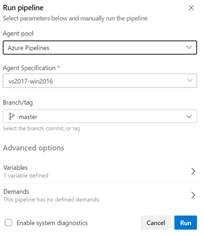Click the chevron arrow in Branch/tag box
This screenshot has height=236, width=204.
coord(189,116)
